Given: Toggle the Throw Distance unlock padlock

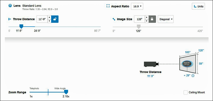Looking at the screenshot, I should pyautogui.click(x=55, y=19).
